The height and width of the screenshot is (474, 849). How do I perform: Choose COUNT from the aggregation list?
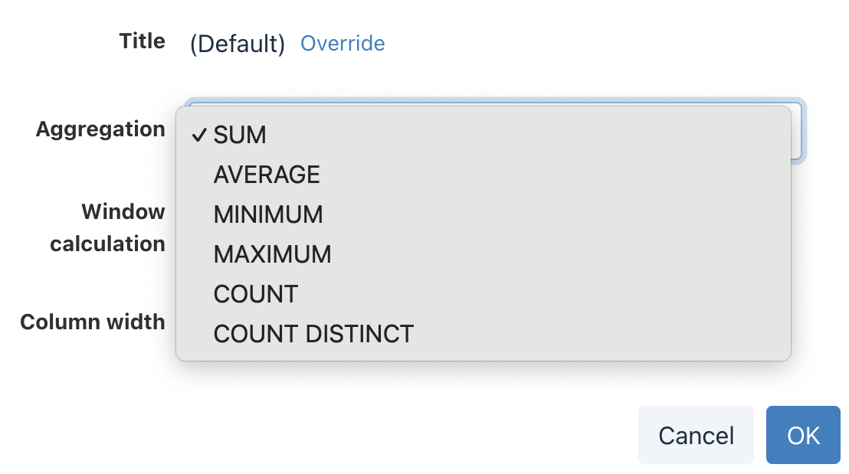click(x=256, y=295)
